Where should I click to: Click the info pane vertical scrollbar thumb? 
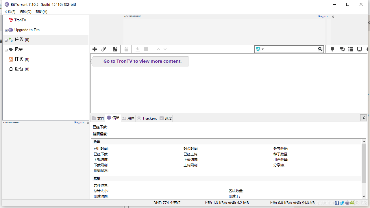[364, 163]
